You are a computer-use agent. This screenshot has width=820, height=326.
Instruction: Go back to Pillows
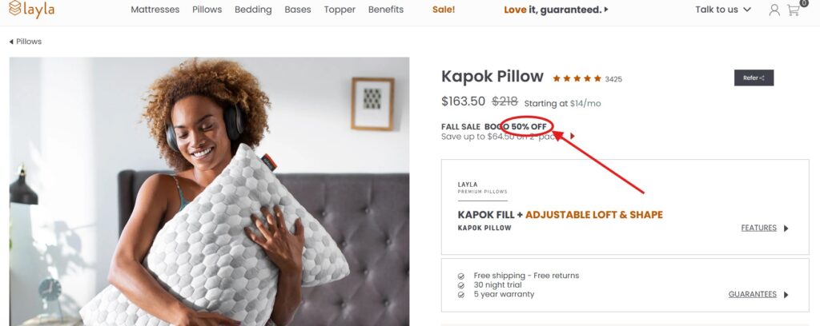tap(26, 42)
